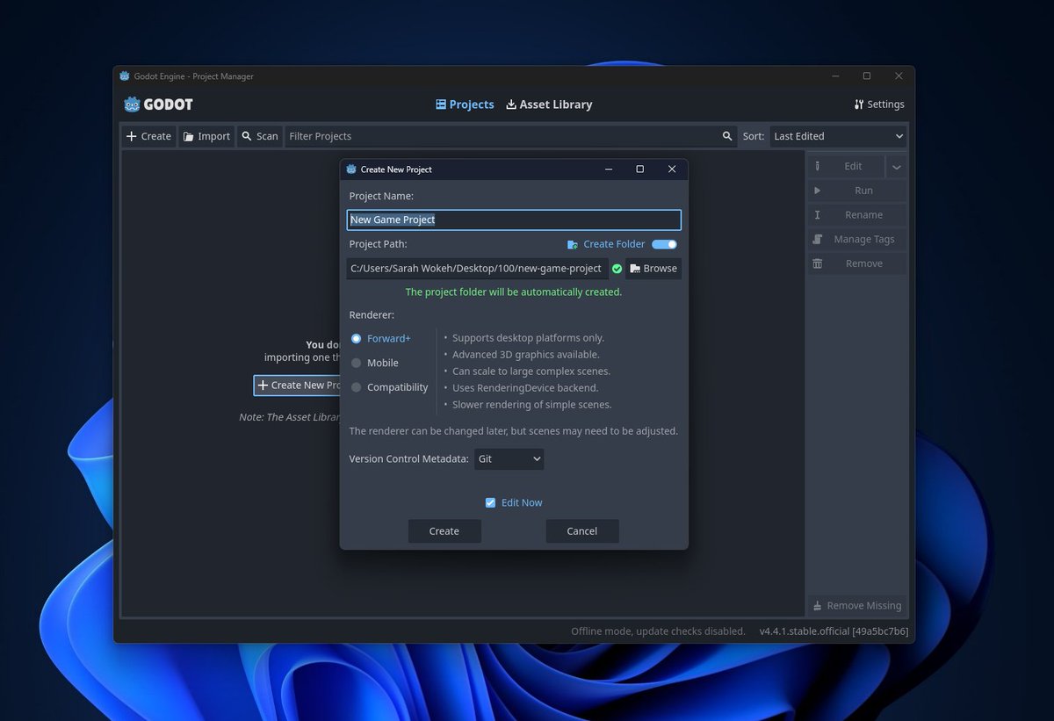Click Cancel in the dialog

pos(582,531)
